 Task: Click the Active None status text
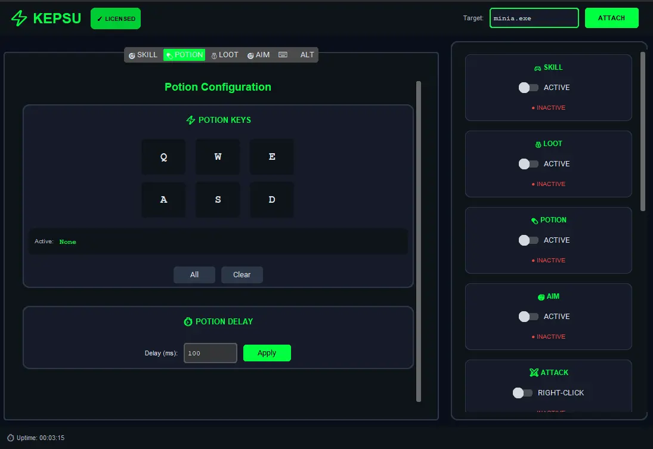(x=55, y=241)
